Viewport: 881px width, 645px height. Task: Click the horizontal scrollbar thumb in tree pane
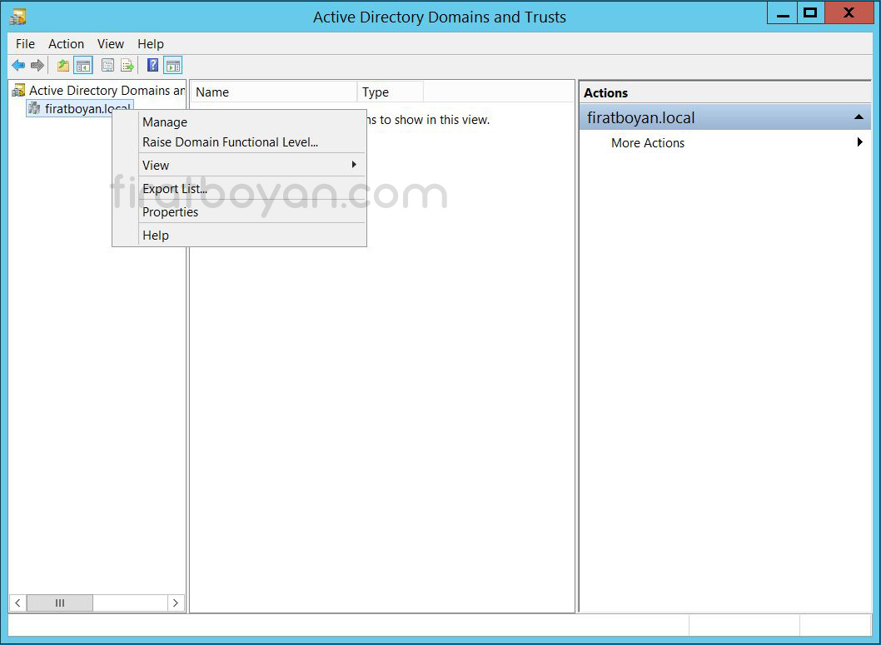click(60, 603)
